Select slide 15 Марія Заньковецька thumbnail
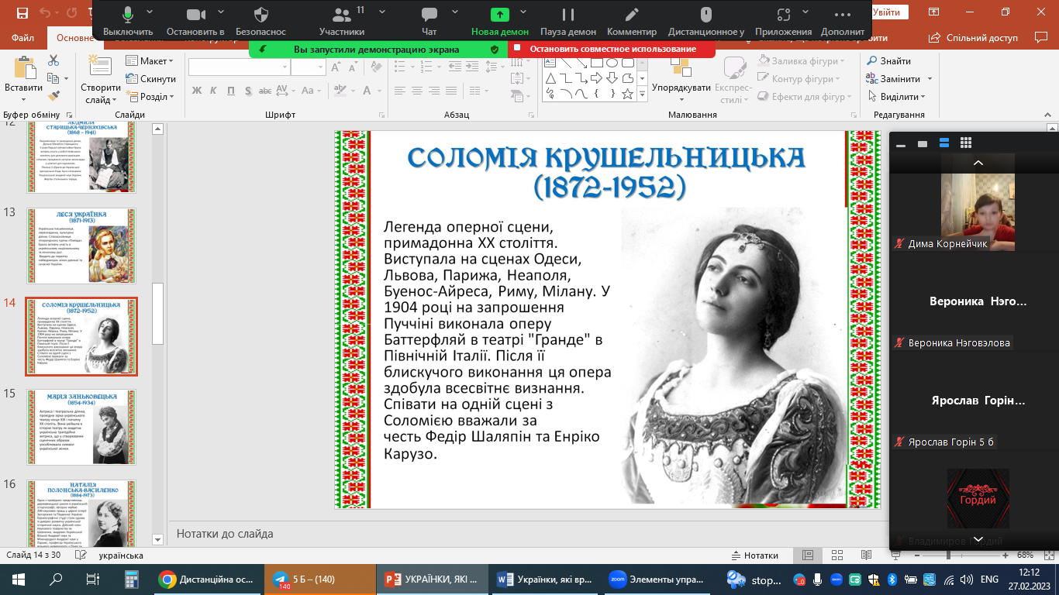Image resolution: width=1059 pixels, height=595 pixels. (81, 427)
